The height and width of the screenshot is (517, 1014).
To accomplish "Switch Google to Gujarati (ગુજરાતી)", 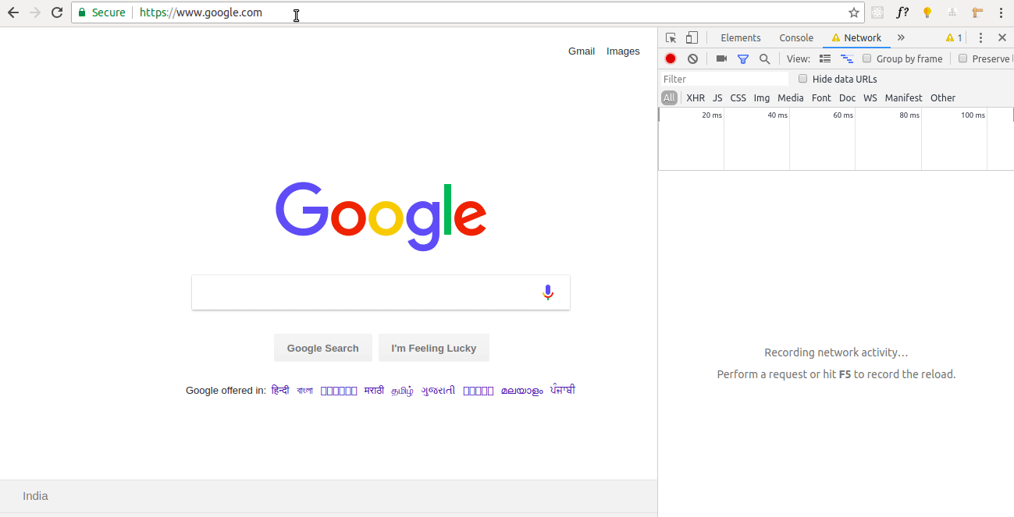I will coord(438,390).
